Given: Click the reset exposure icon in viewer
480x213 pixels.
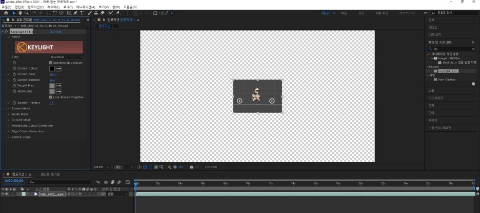Looking at the screenshot, I should pos(175,167).
